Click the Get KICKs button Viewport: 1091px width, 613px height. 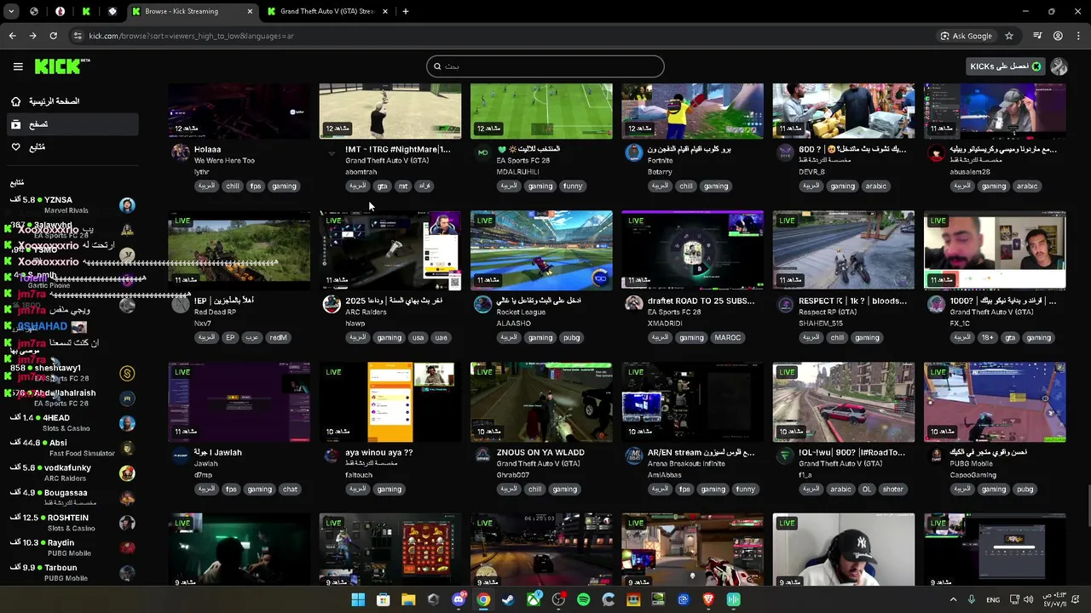click(1006, 66)
